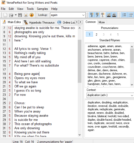Select pronunciation 2
Viewport: 134px width, 143px height.
click(x=96, y=35)
